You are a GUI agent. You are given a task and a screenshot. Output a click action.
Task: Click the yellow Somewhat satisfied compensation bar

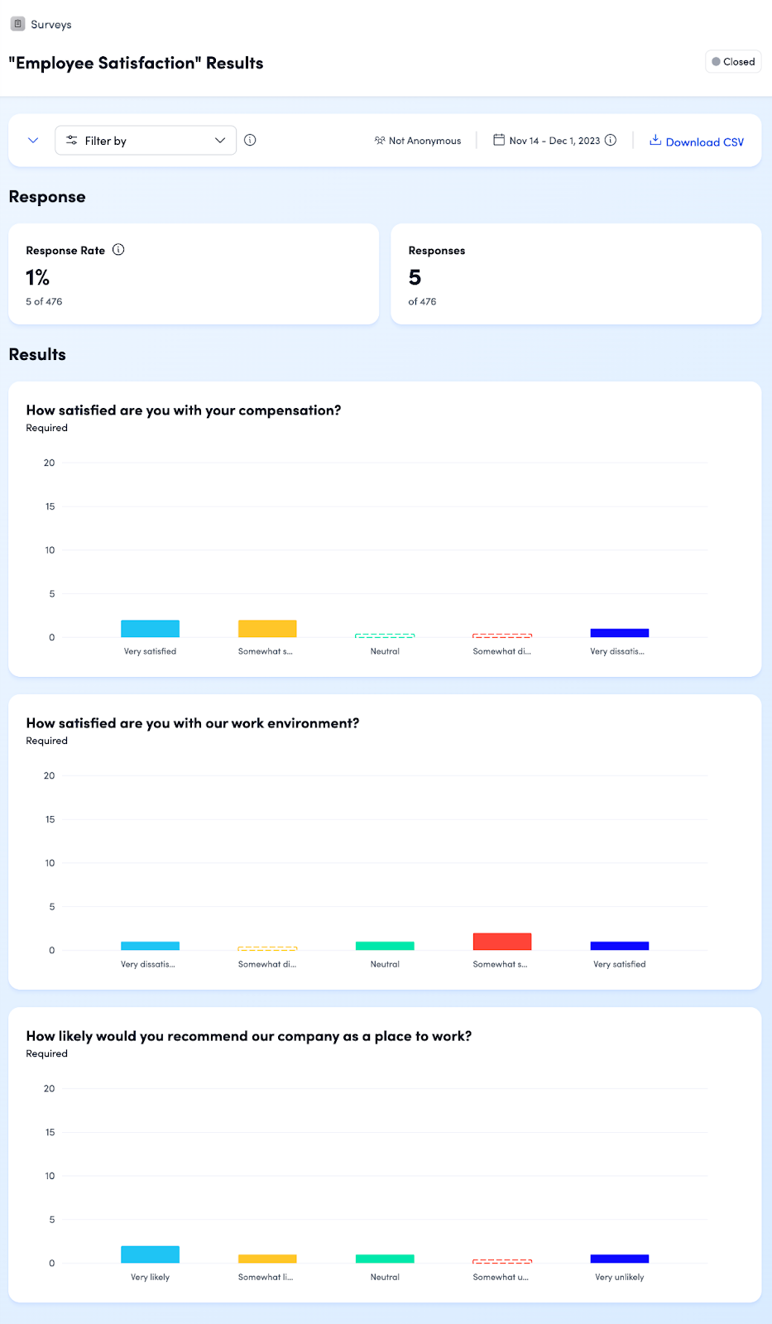(267, 629)
